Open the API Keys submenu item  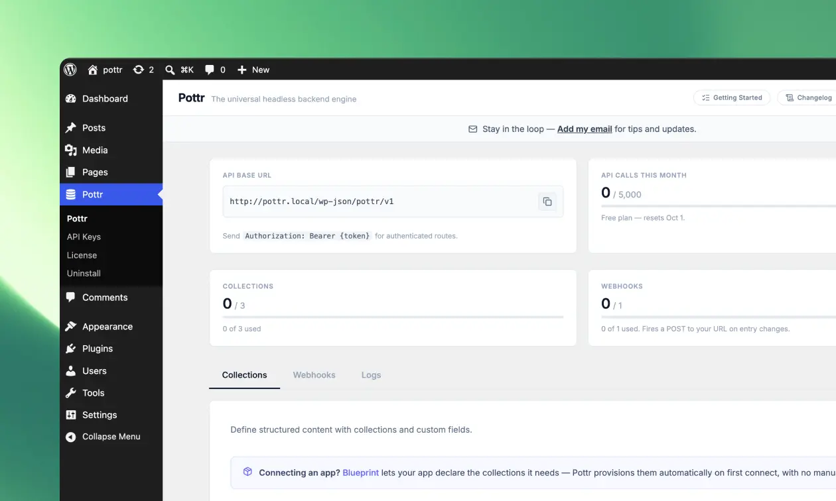coord(84,237)
